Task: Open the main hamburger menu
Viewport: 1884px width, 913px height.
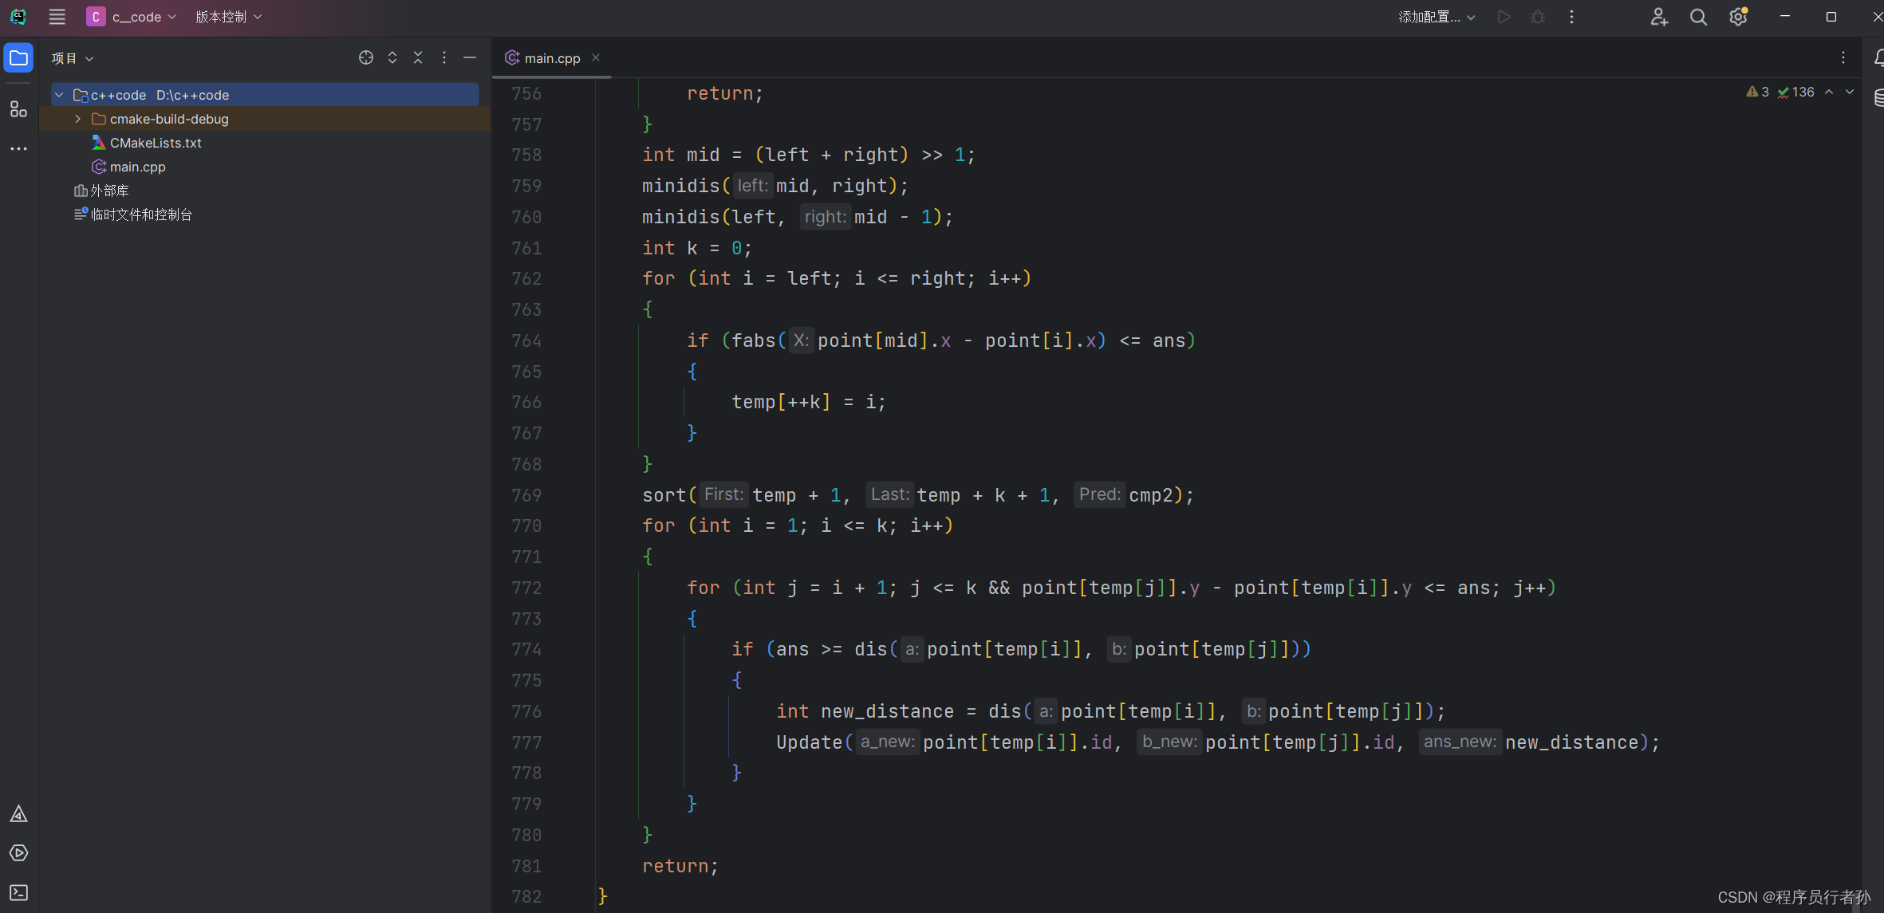Action: click(x=57, y=17)
